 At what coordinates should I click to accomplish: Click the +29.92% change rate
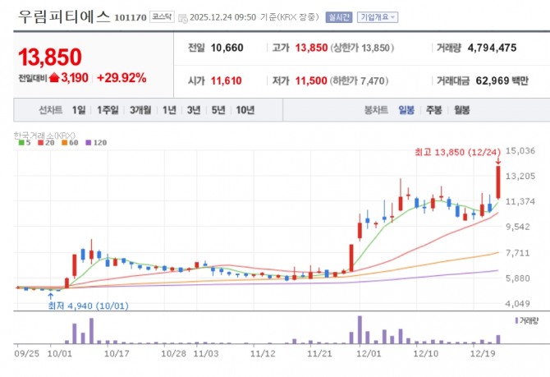point(121,78)
